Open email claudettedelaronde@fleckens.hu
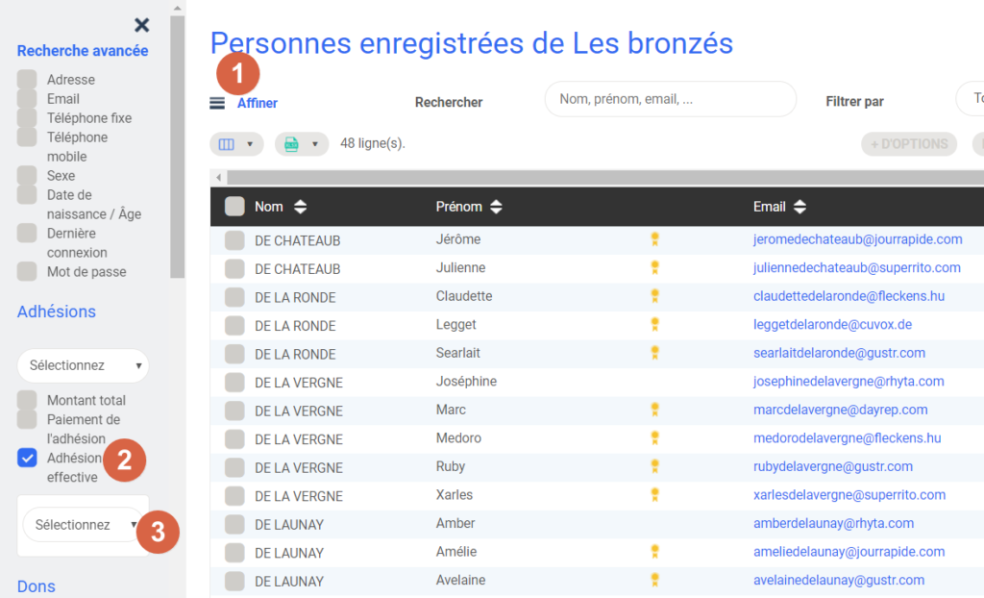 849,296
